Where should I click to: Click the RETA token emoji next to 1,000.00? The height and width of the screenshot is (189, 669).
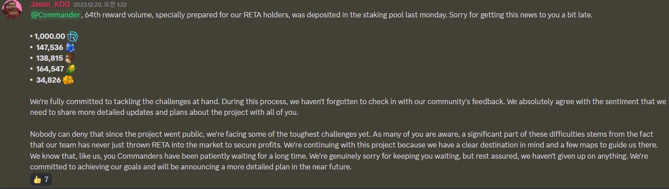pyautogui.click(x=72, y=37)
